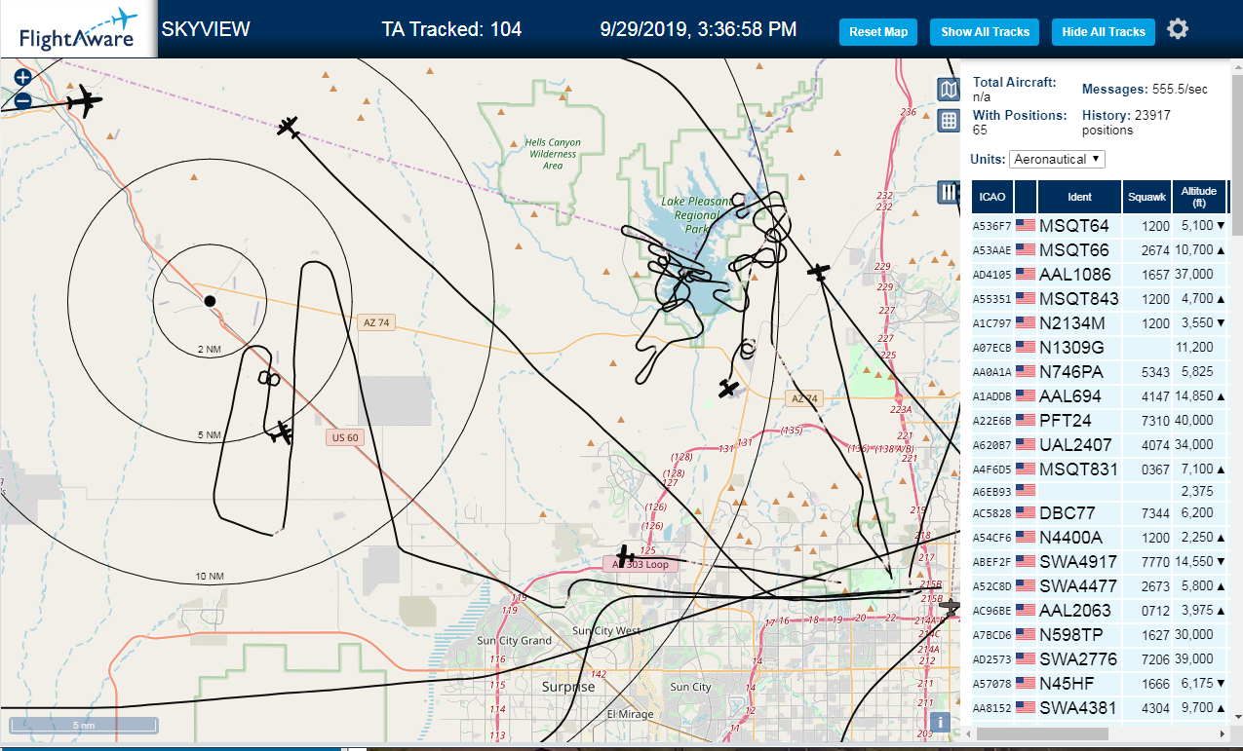
Task: Sort by the blank flag column header
Action: point(1026,197)
